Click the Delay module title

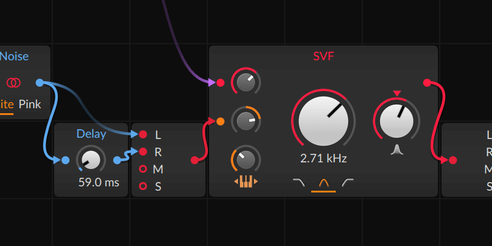coord(91,134)
